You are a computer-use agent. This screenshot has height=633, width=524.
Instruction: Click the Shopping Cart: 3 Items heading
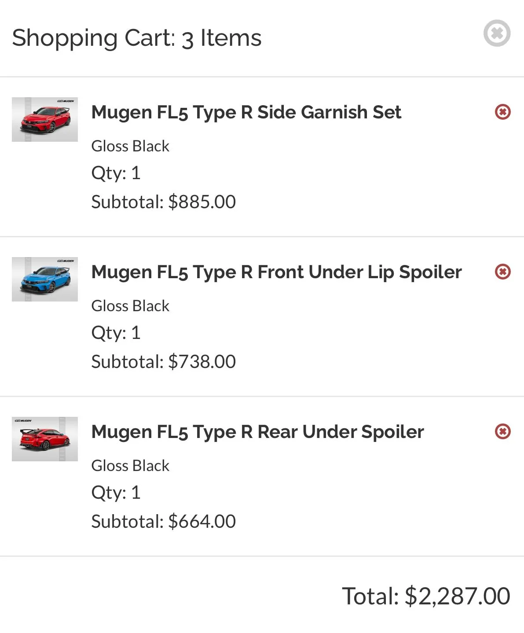[x=137, y=38]
